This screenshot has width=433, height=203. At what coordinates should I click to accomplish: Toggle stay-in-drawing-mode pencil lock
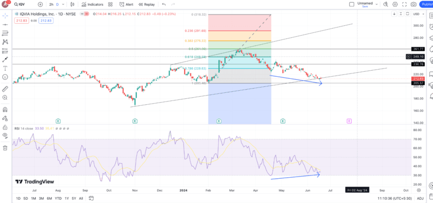pos(5,118)
